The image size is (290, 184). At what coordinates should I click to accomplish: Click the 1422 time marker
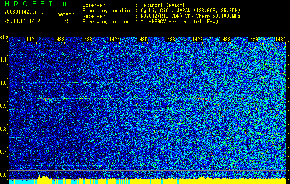[59, 39]
